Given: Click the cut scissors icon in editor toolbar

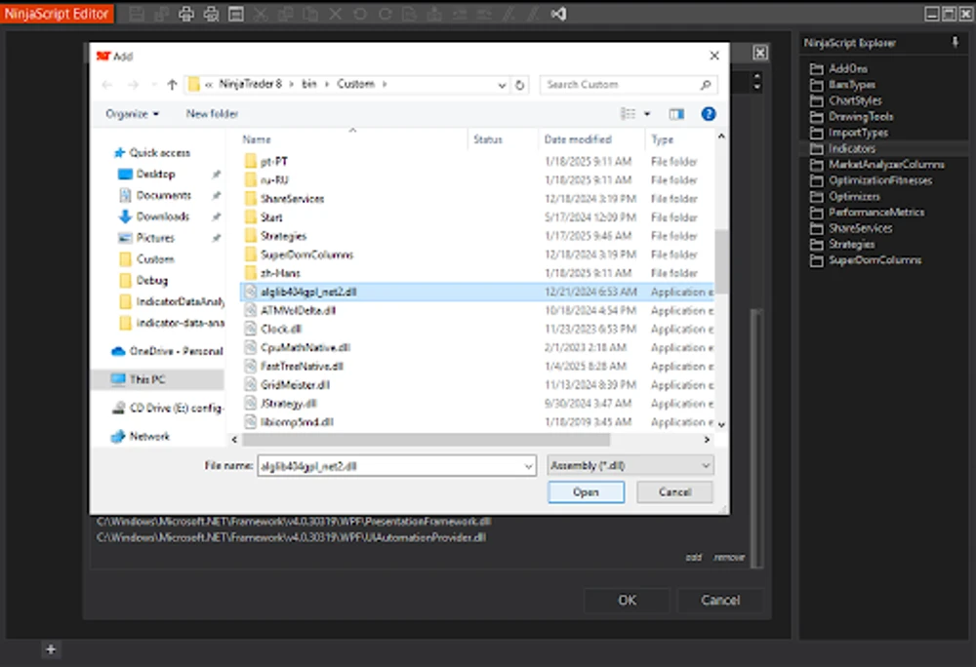Looking at the screenshot, I should pos(261,14).
